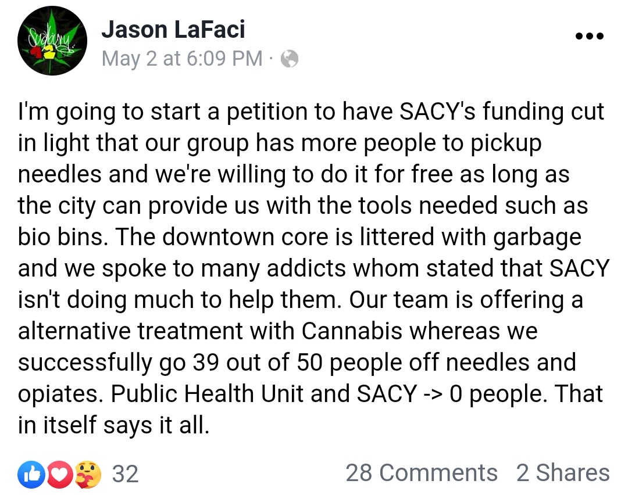This screenshot has height=495, width=628.
Task: Click the post's opening line about a petition
Action: (311, 112)
